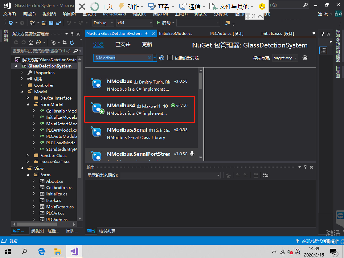Switch to the Initialize.cs [设计] tab
The image size is (344, 258).
tap(277, 34)
